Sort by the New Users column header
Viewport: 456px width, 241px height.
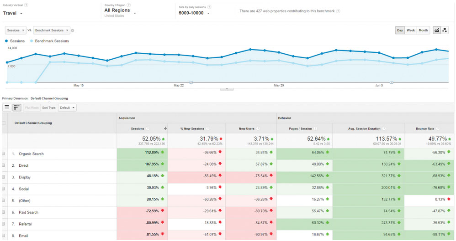247,128
